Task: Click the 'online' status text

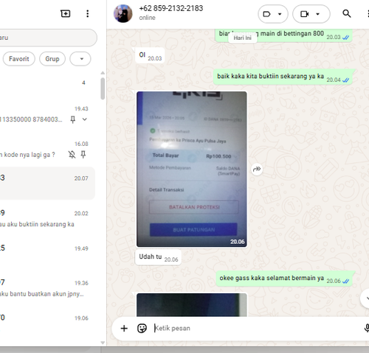Action: click(x=147, y=18)
